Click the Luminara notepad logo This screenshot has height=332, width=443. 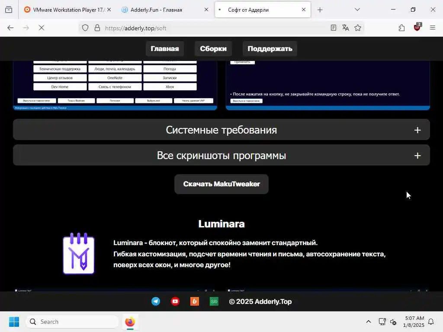[79, 253]
